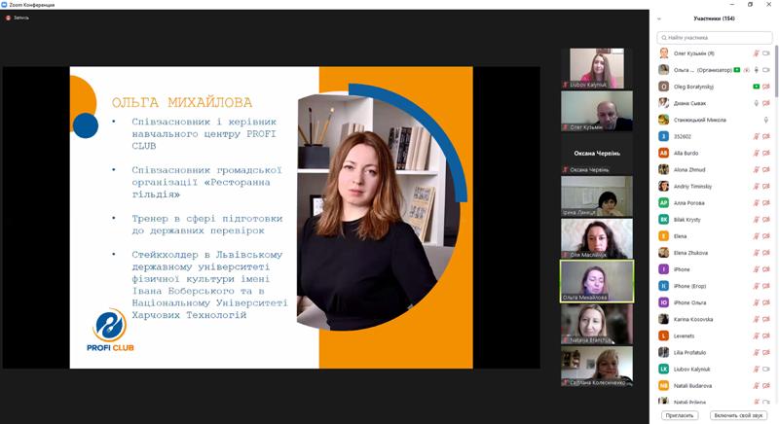779x424 pixels.
Task: Select participant iPhone (Егор) in list
Action: (x=715, y=286)
